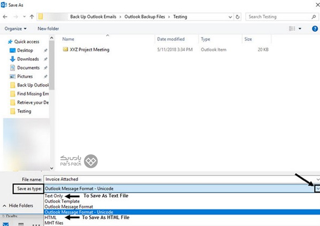The height and width of the screenshot is (226, 320).
Task: Open the Organize menu
Action: 16,29
